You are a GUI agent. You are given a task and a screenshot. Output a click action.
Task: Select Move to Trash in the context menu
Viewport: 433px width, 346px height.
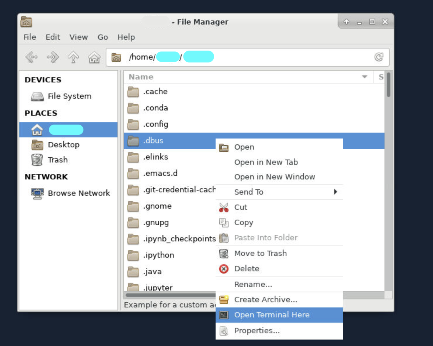tap(260, 253)
